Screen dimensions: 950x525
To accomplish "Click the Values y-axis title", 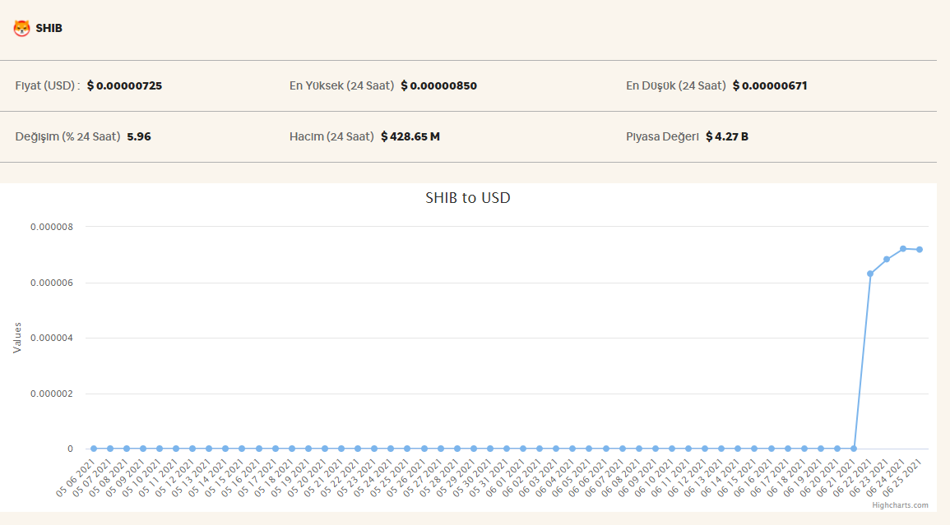I will (x=17, y=338).
